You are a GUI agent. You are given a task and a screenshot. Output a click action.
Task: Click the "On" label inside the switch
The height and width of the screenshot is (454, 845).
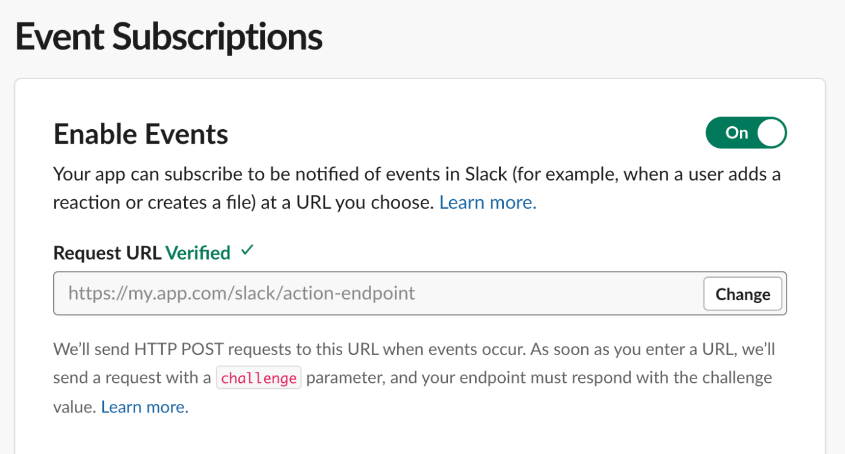pyautogui.click(x=736, y=133)
